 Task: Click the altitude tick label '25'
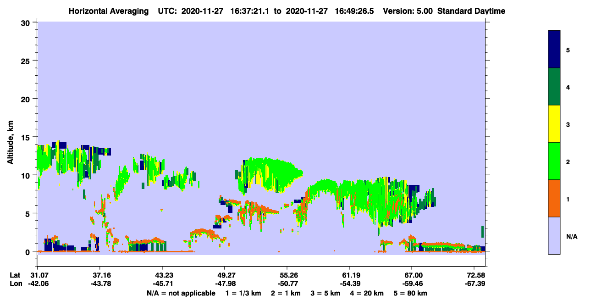point(27,61)
